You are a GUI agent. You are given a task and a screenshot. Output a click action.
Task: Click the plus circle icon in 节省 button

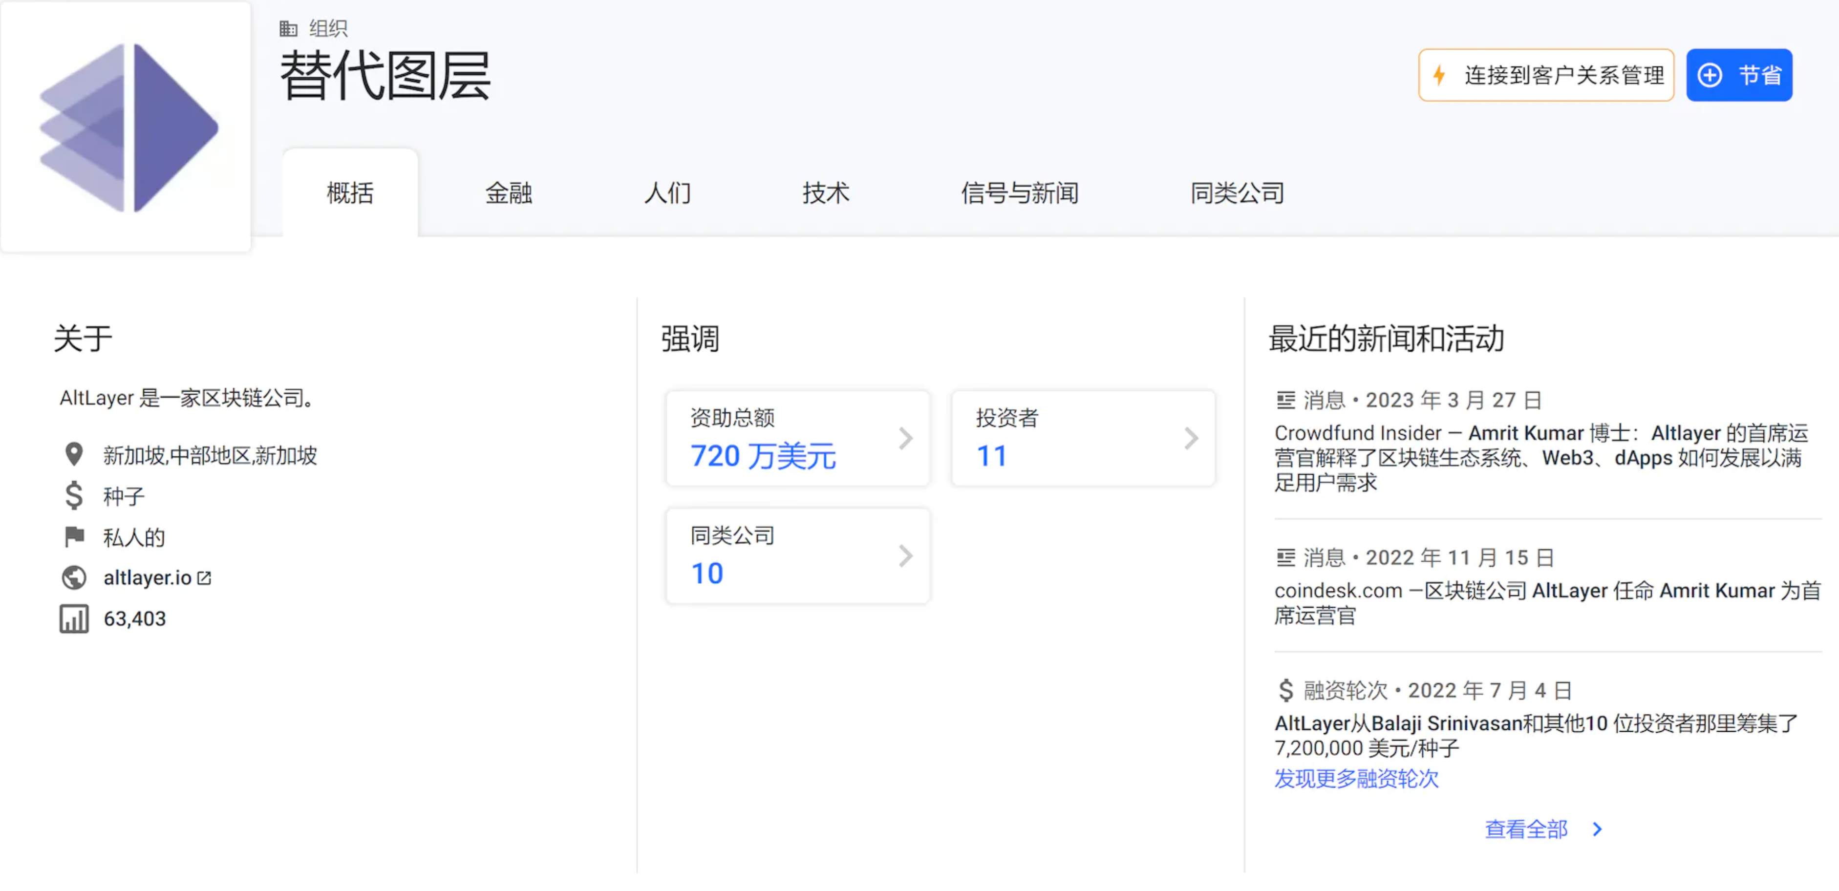tap(1710, 75)
